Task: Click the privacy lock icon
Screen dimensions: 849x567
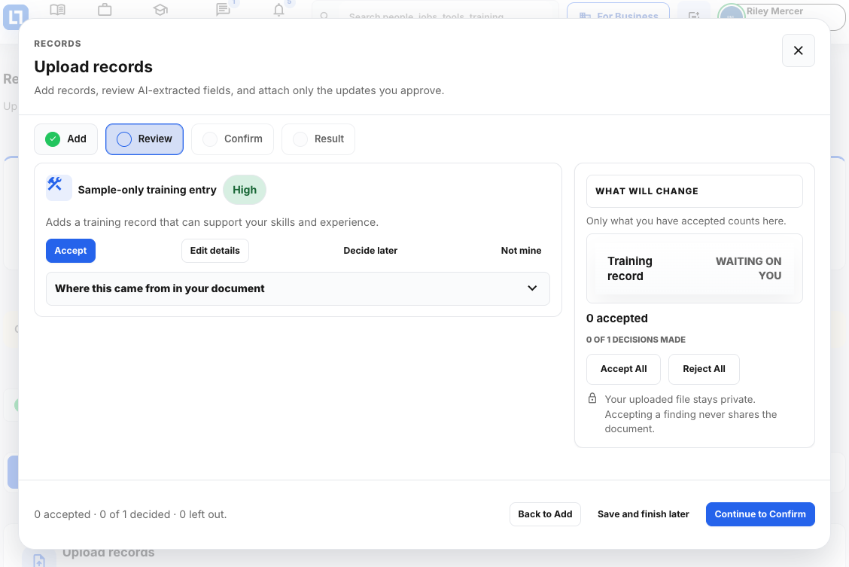Action: [x=592, y=398]
